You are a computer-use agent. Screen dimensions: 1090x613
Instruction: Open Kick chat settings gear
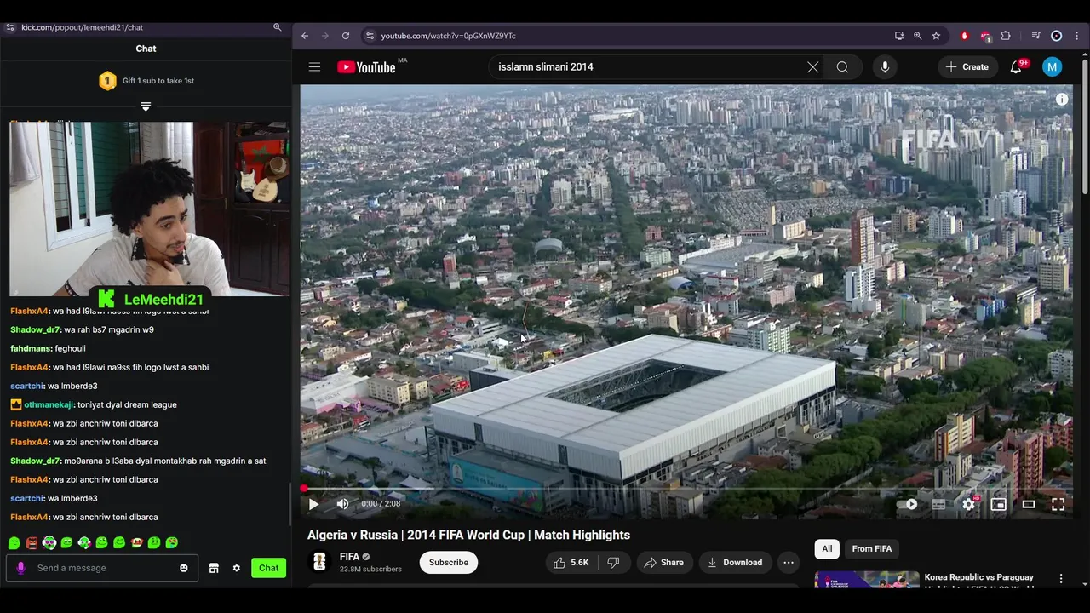(236, 568)
